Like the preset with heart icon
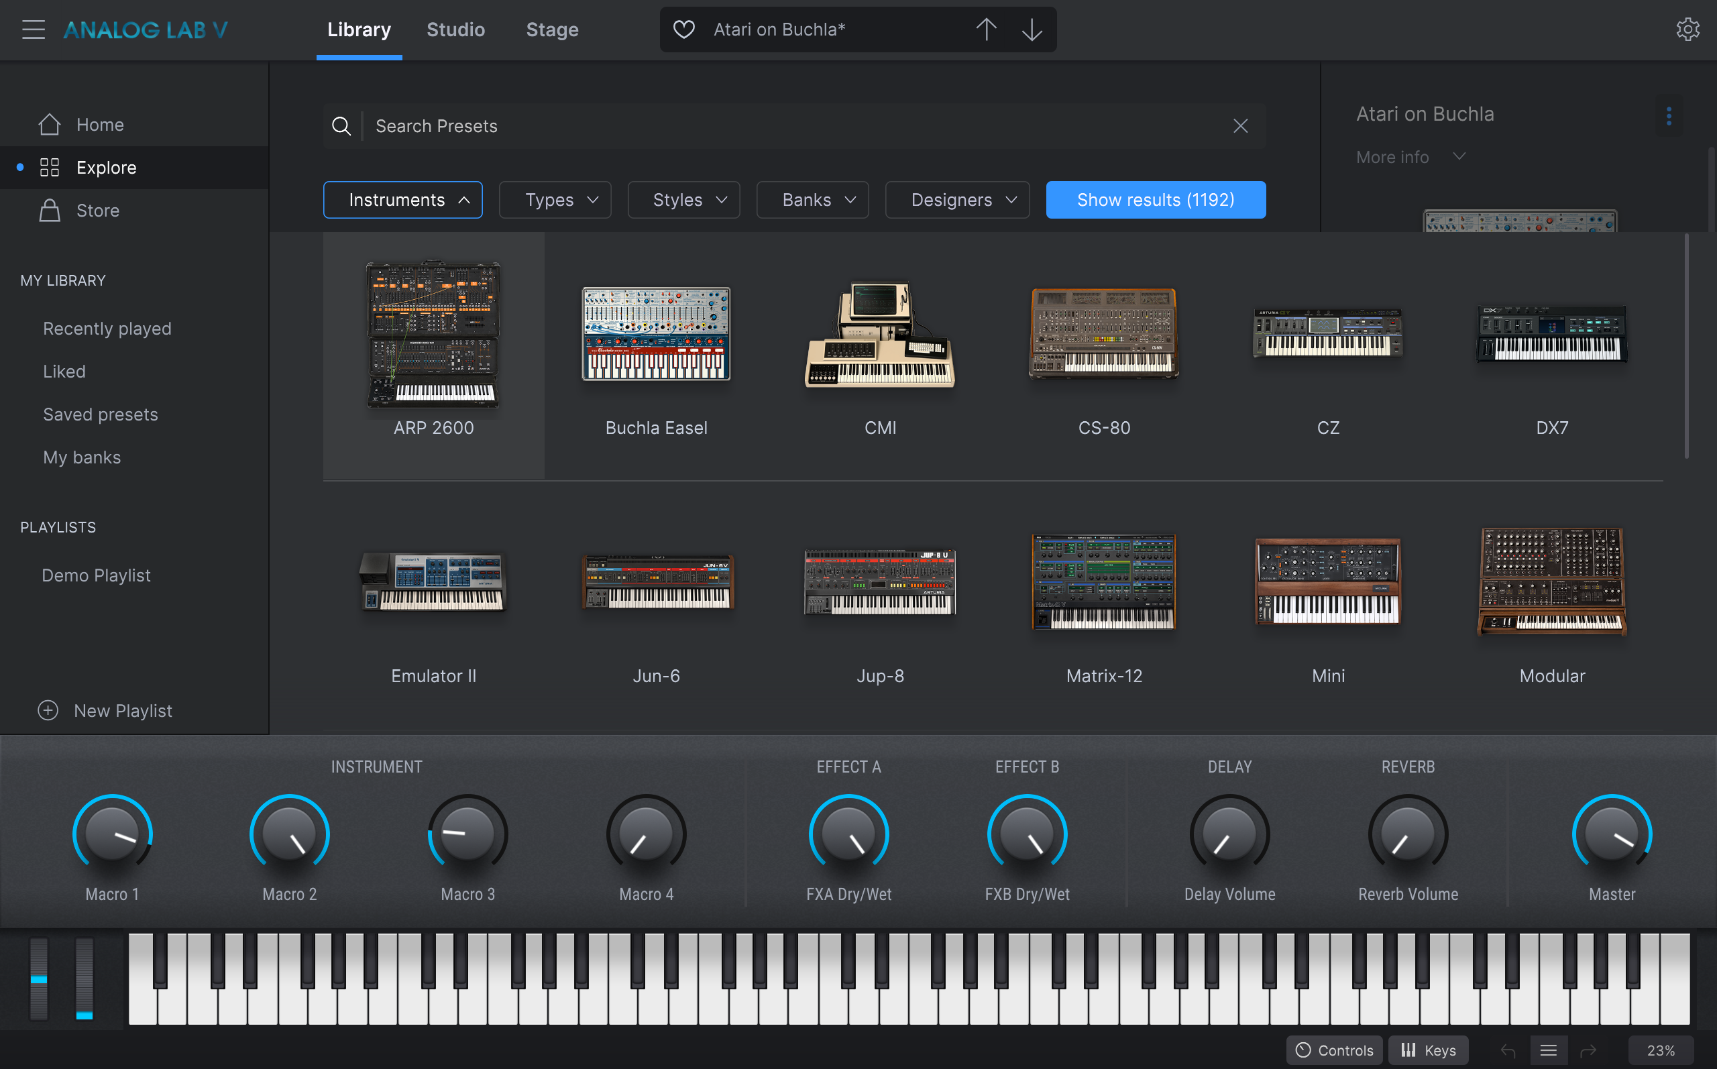Viewport: 1717px width, 1069px height. (x=683, y=30)
